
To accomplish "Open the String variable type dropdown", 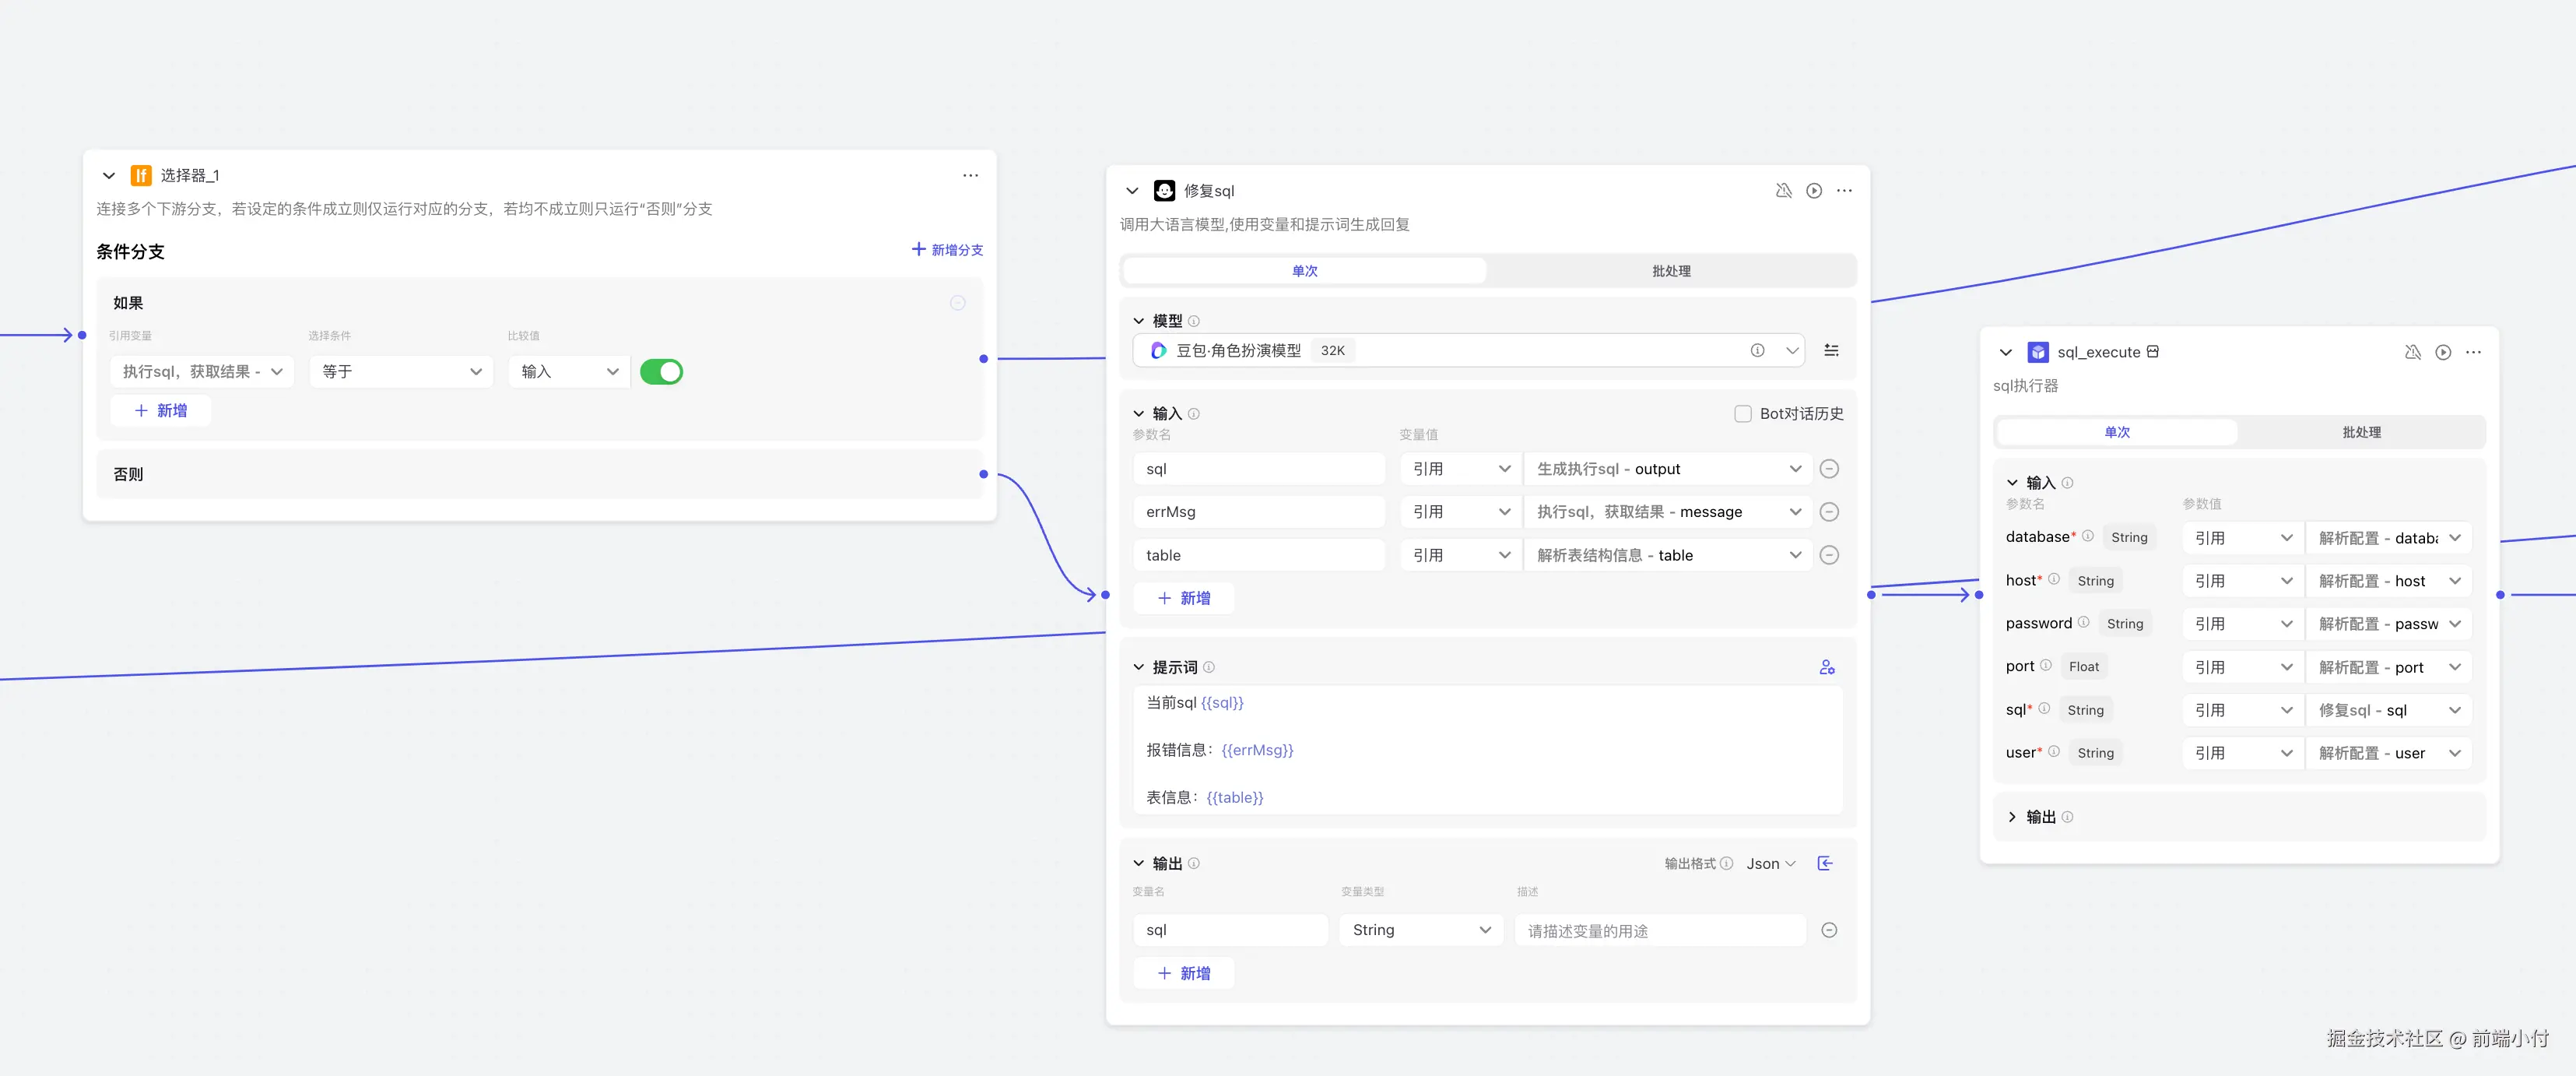I will [1420, 930].
